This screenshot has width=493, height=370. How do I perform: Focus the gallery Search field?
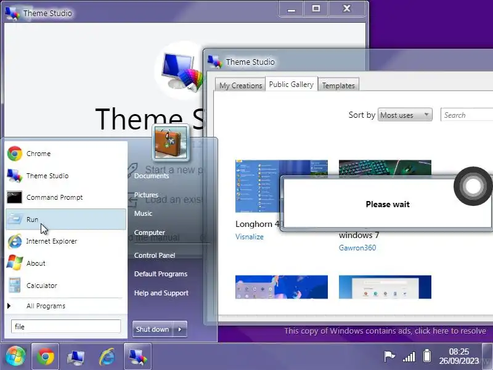point(467,115)
